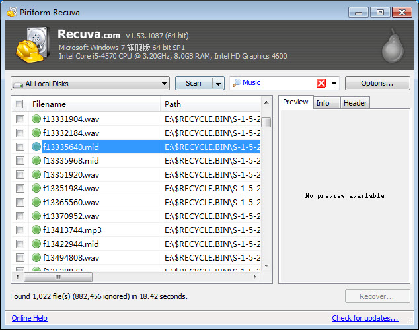Switch to the Header tab
The height and width of the screenshot is (330, 419).
click(x=355, y=103)
